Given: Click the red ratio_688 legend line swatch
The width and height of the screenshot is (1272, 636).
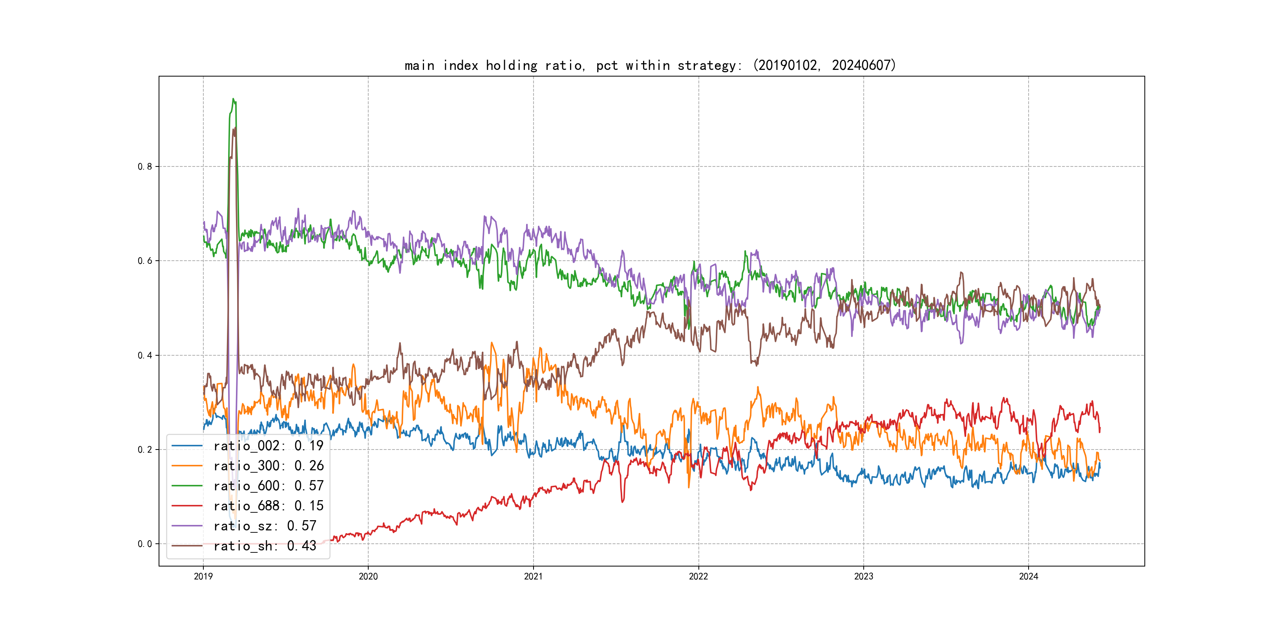Looking at the screenshot, I should coord(187,506).
